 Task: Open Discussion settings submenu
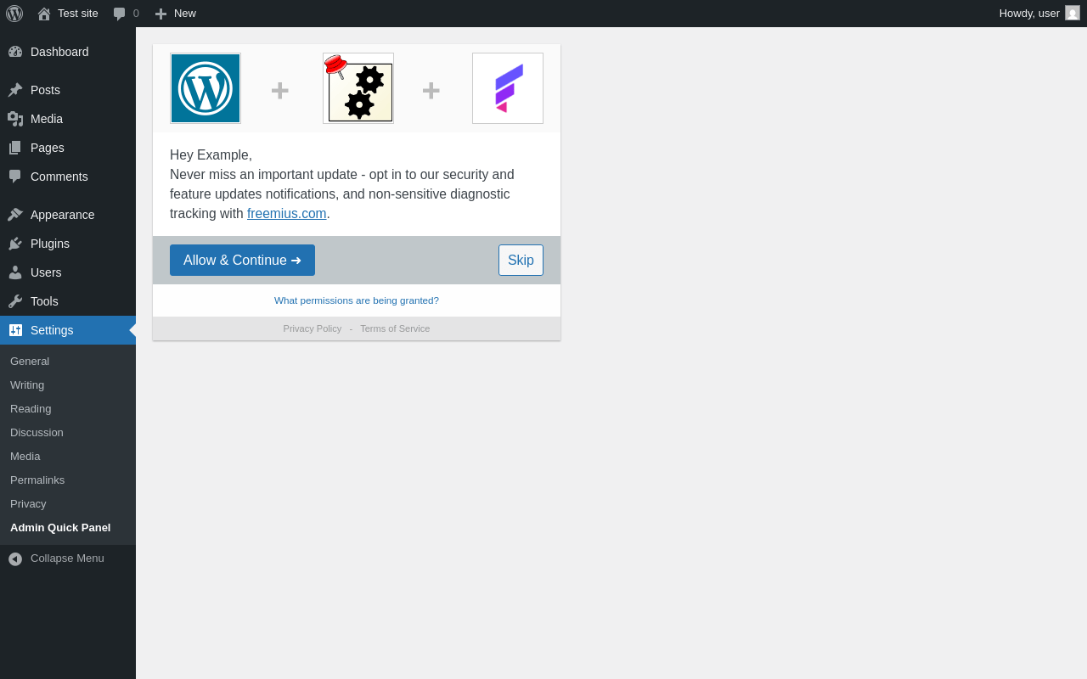point(37,433)
